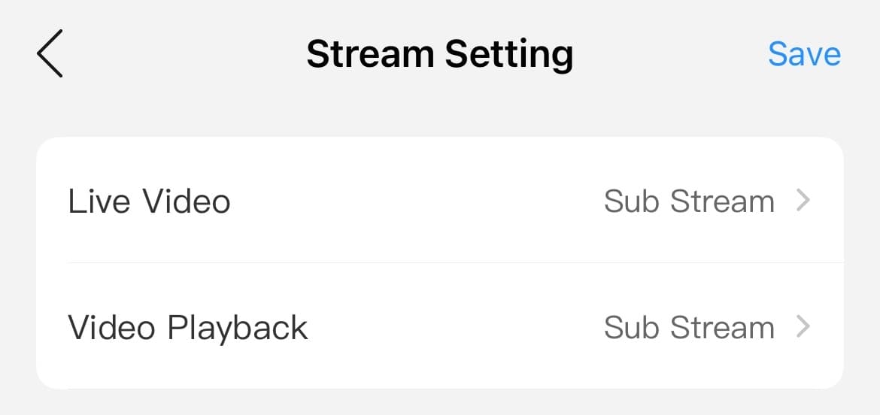Click Sub Stream in the Live Video row
Viewport: 880px width, 415px height.
pos(689,201)
